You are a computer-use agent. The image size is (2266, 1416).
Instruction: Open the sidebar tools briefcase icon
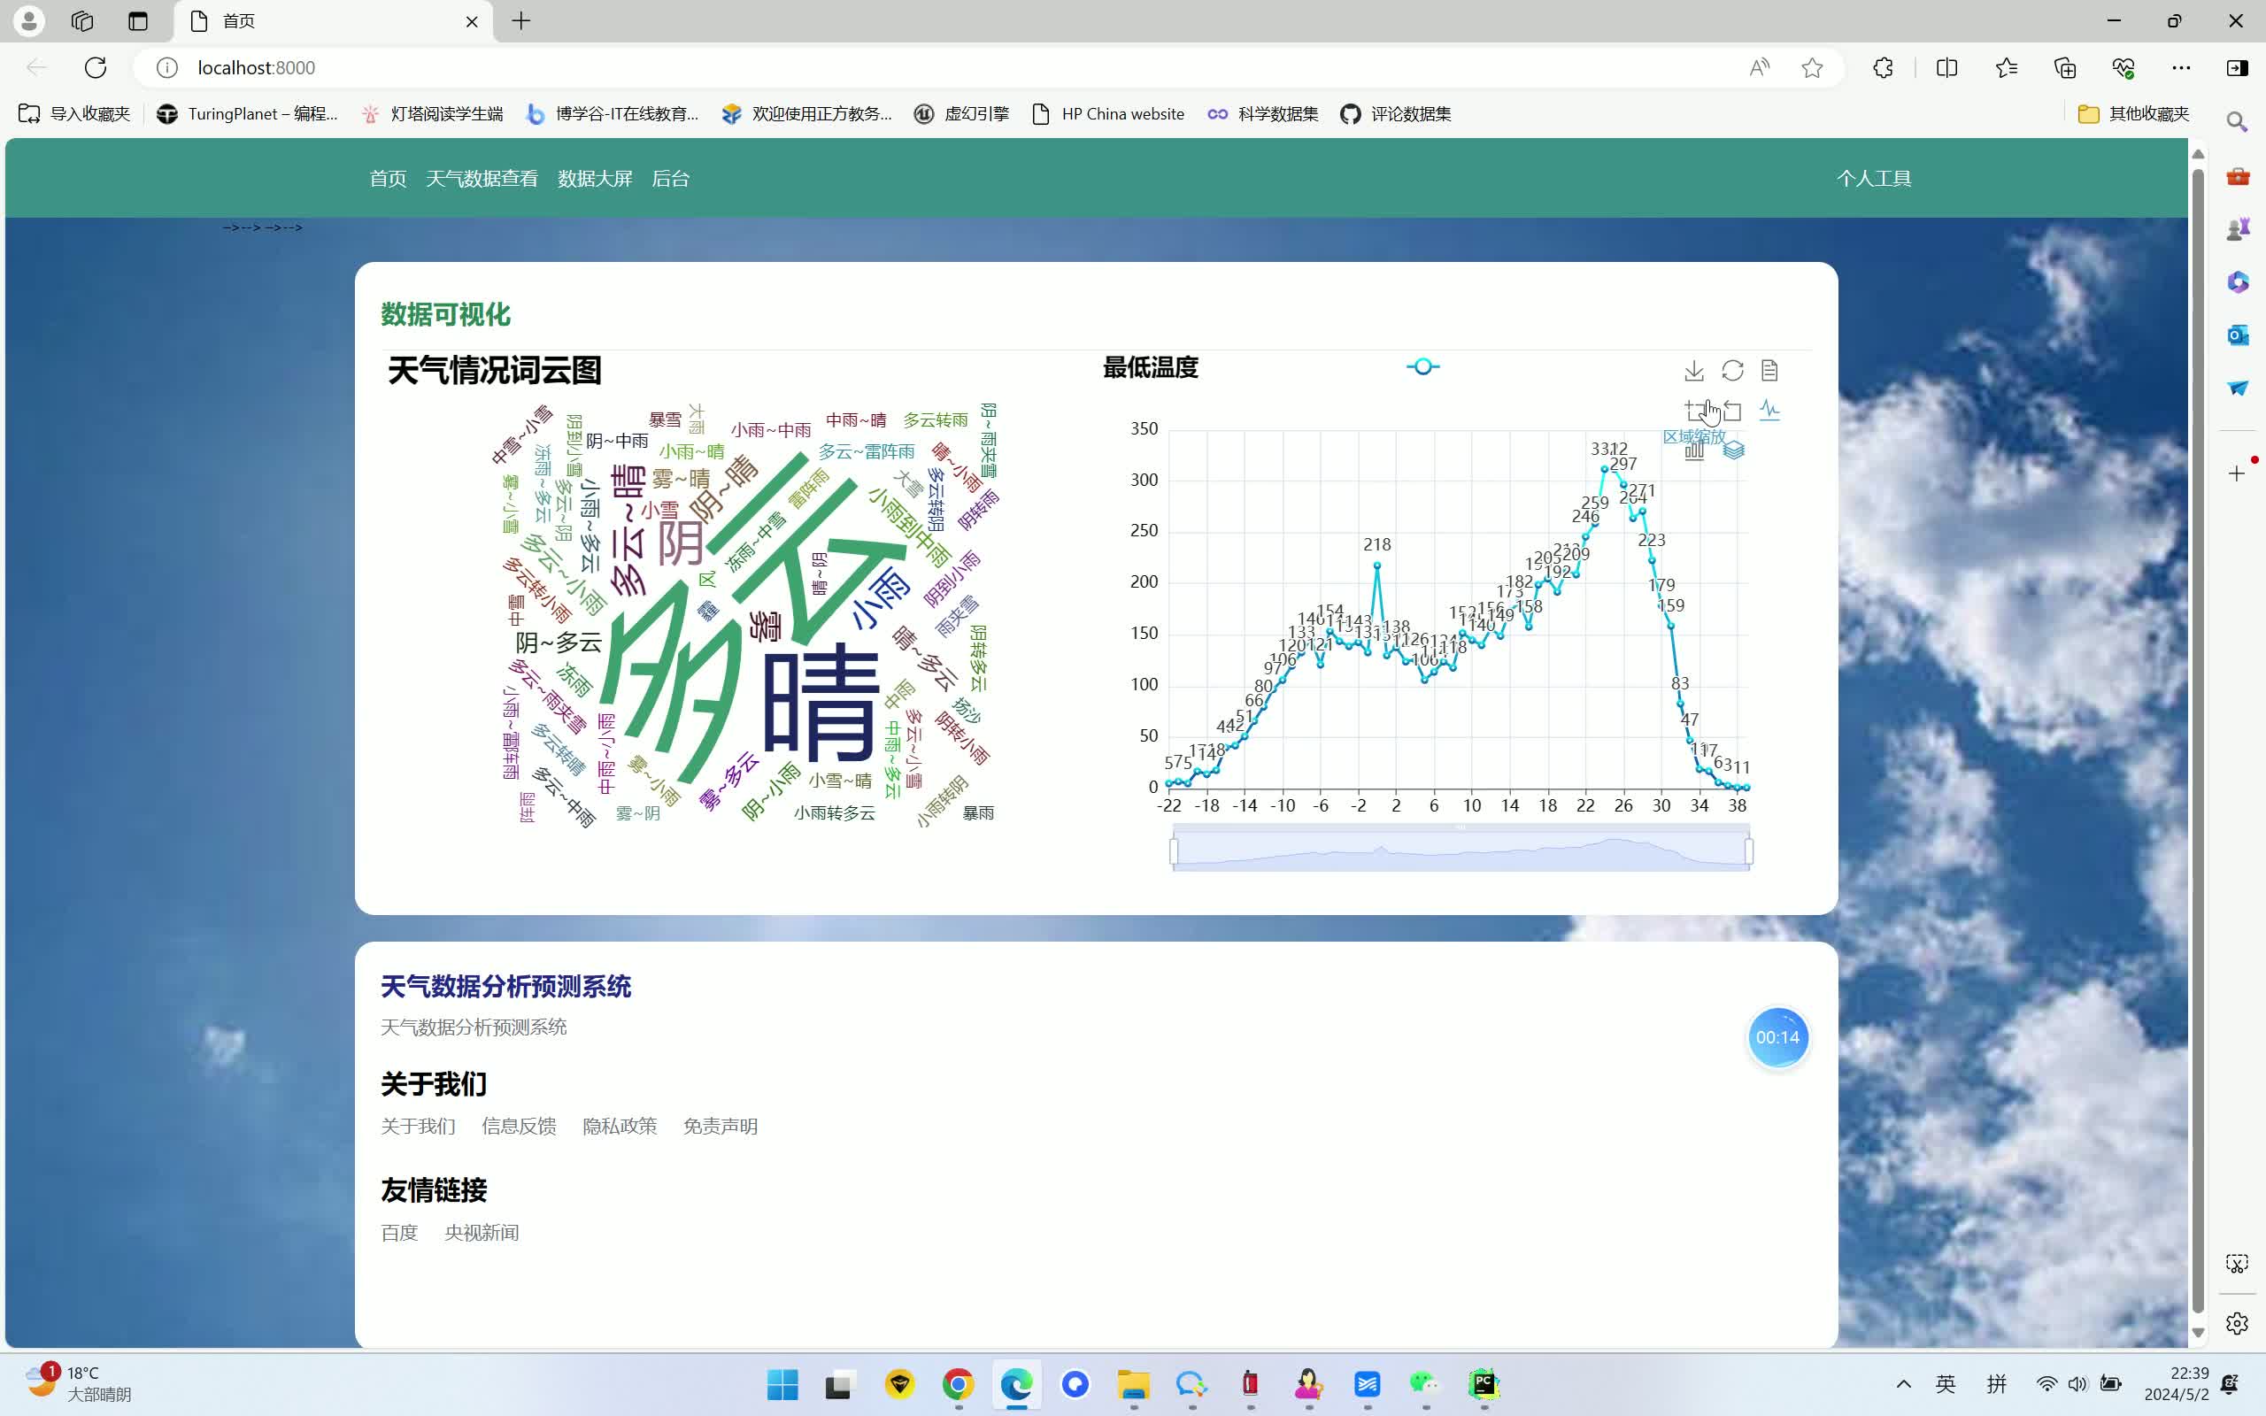click(2238, 176)
